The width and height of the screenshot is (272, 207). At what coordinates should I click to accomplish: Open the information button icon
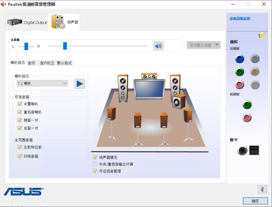(x=262, y=189)
